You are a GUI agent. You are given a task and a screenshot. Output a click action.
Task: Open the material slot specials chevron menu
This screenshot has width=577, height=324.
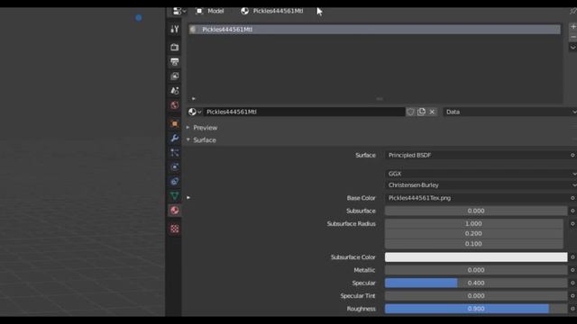[x=573, y=48]
